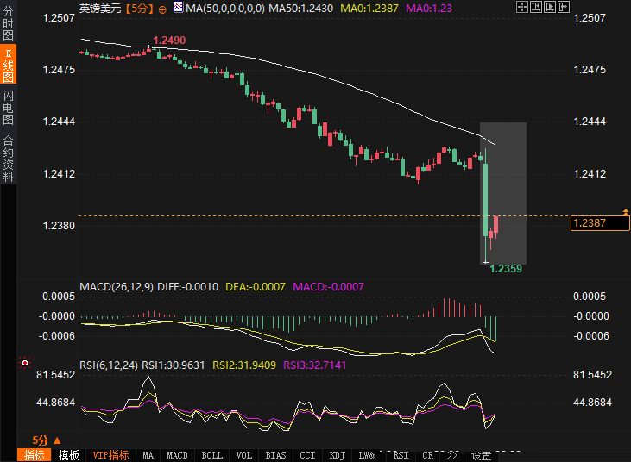Click the yellow MA0:1.2387 value
This screenshot has height=462, width=631.
coord(369,9)
